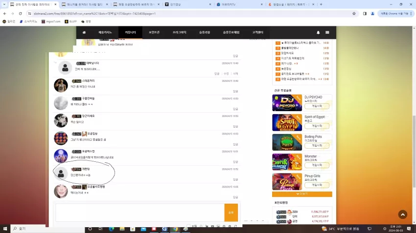
Task: Open the Chrome profile icon
Action: (372, 14)
